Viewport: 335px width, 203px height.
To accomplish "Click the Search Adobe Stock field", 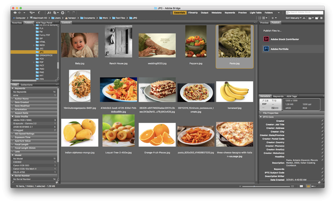I will [304, 12].
